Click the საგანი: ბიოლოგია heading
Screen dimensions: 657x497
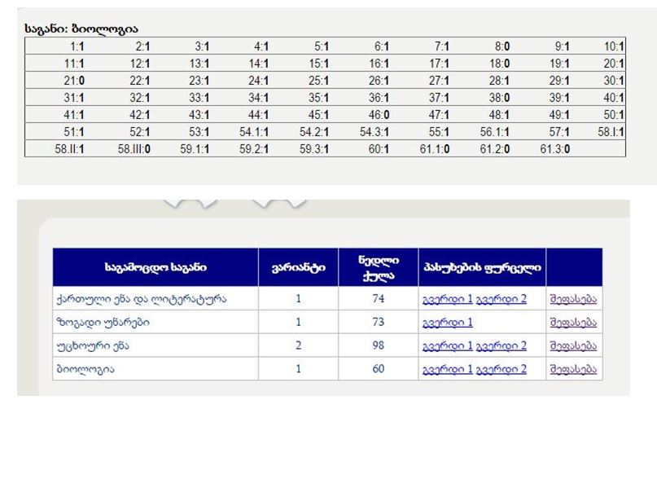click(81, 29)
